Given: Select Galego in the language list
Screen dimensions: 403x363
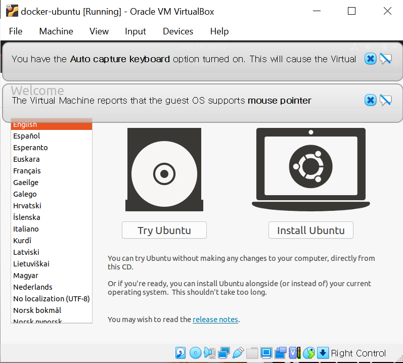Looking at the screenshot, I should (x=52, y=194).
